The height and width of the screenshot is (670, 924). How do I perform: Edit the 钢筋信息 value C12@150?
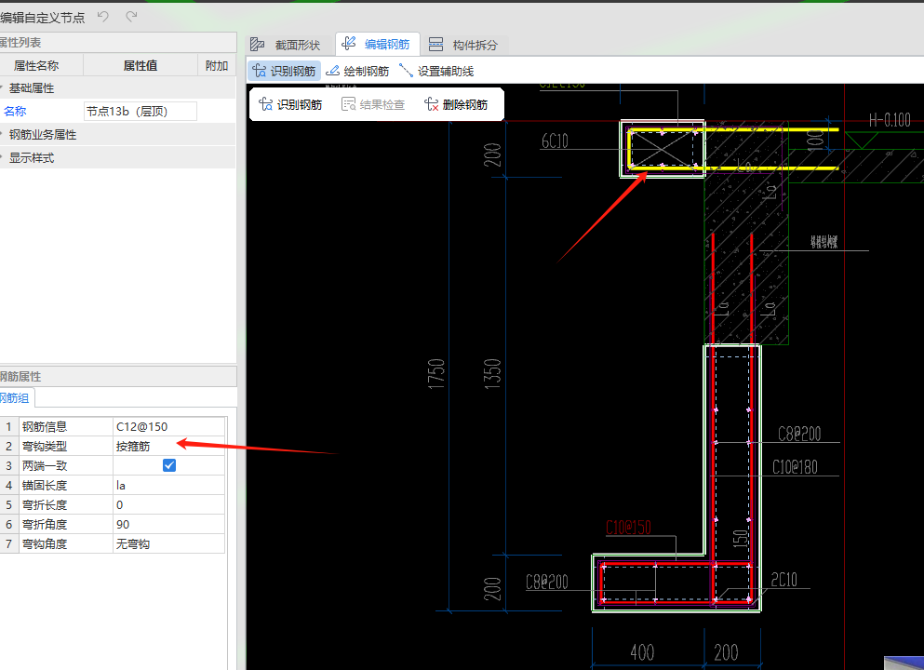pos(168,426)
